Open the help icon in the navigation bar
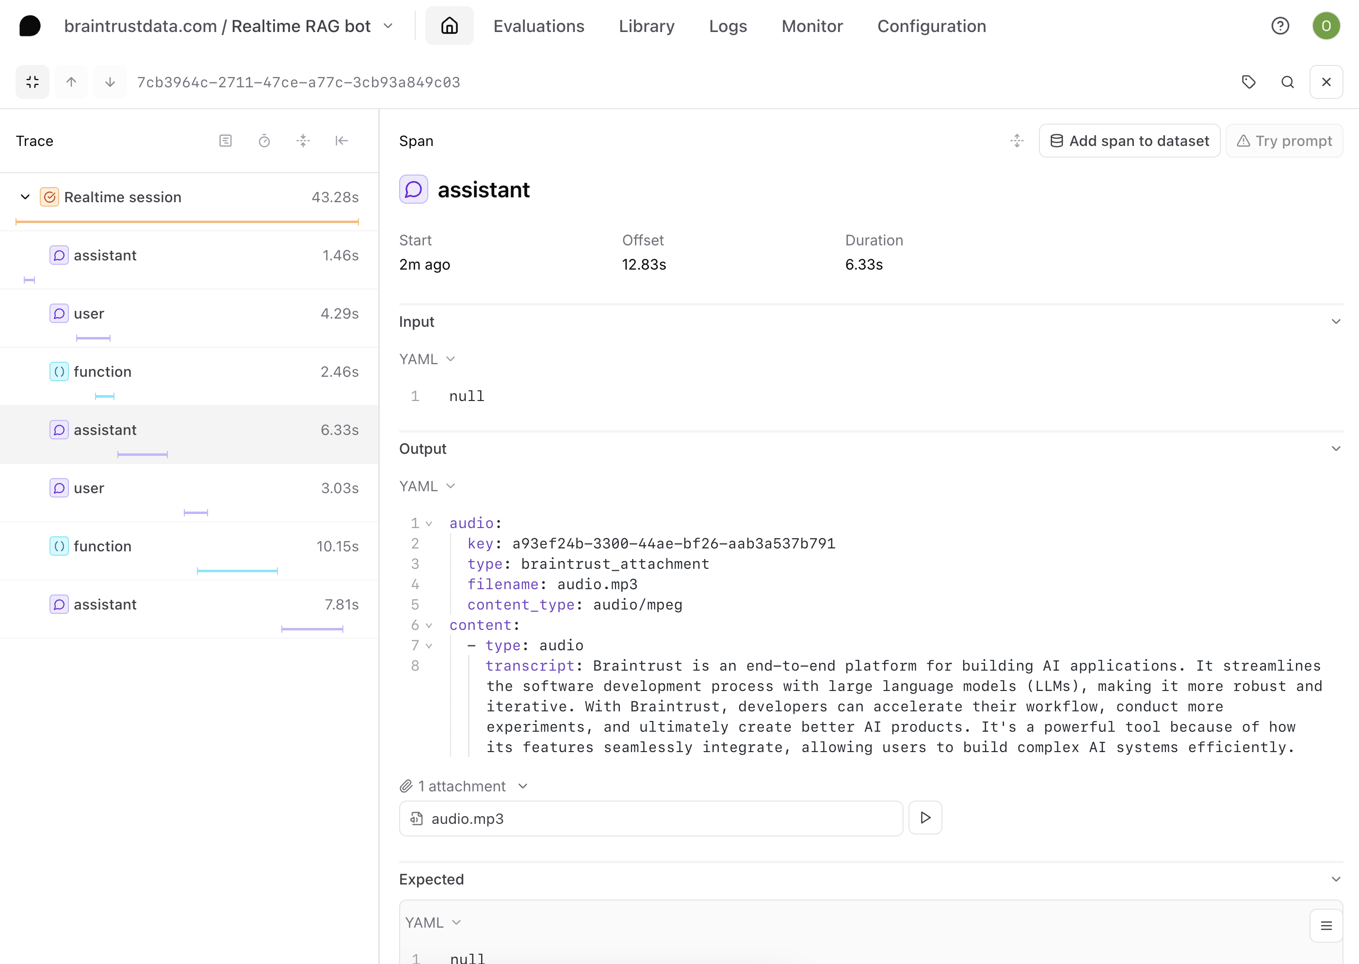The width and height of the screenshot is (1359, 964). pyautogui.click(x=1280, y=26)
